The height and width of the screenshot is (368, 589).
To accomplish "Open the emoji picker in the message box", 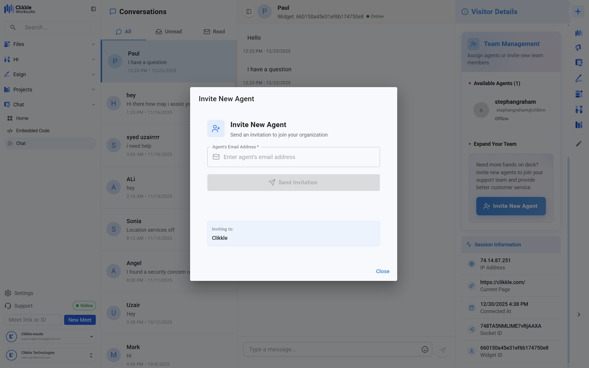I will (425, 349).
